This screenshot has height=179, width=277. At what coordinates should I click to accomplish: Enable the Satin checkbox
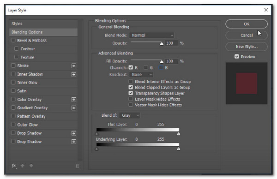13,91
